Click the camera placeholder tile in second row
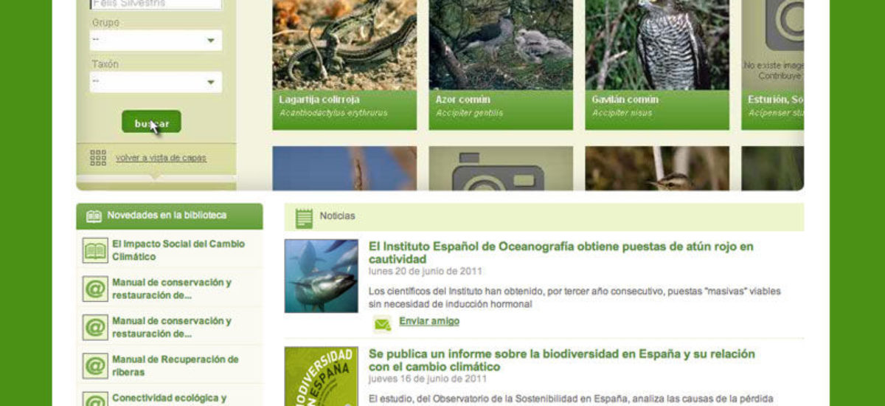 [x=501, y=168]
